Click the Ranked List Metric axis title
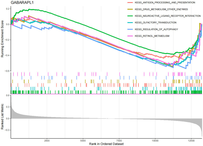This screenshot has height=146, width=203. pyautogui.click(x=2, y=116)
